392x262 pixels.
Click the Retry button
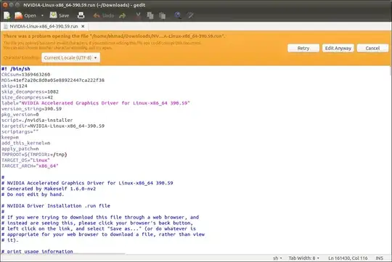(x=303, y=48)
